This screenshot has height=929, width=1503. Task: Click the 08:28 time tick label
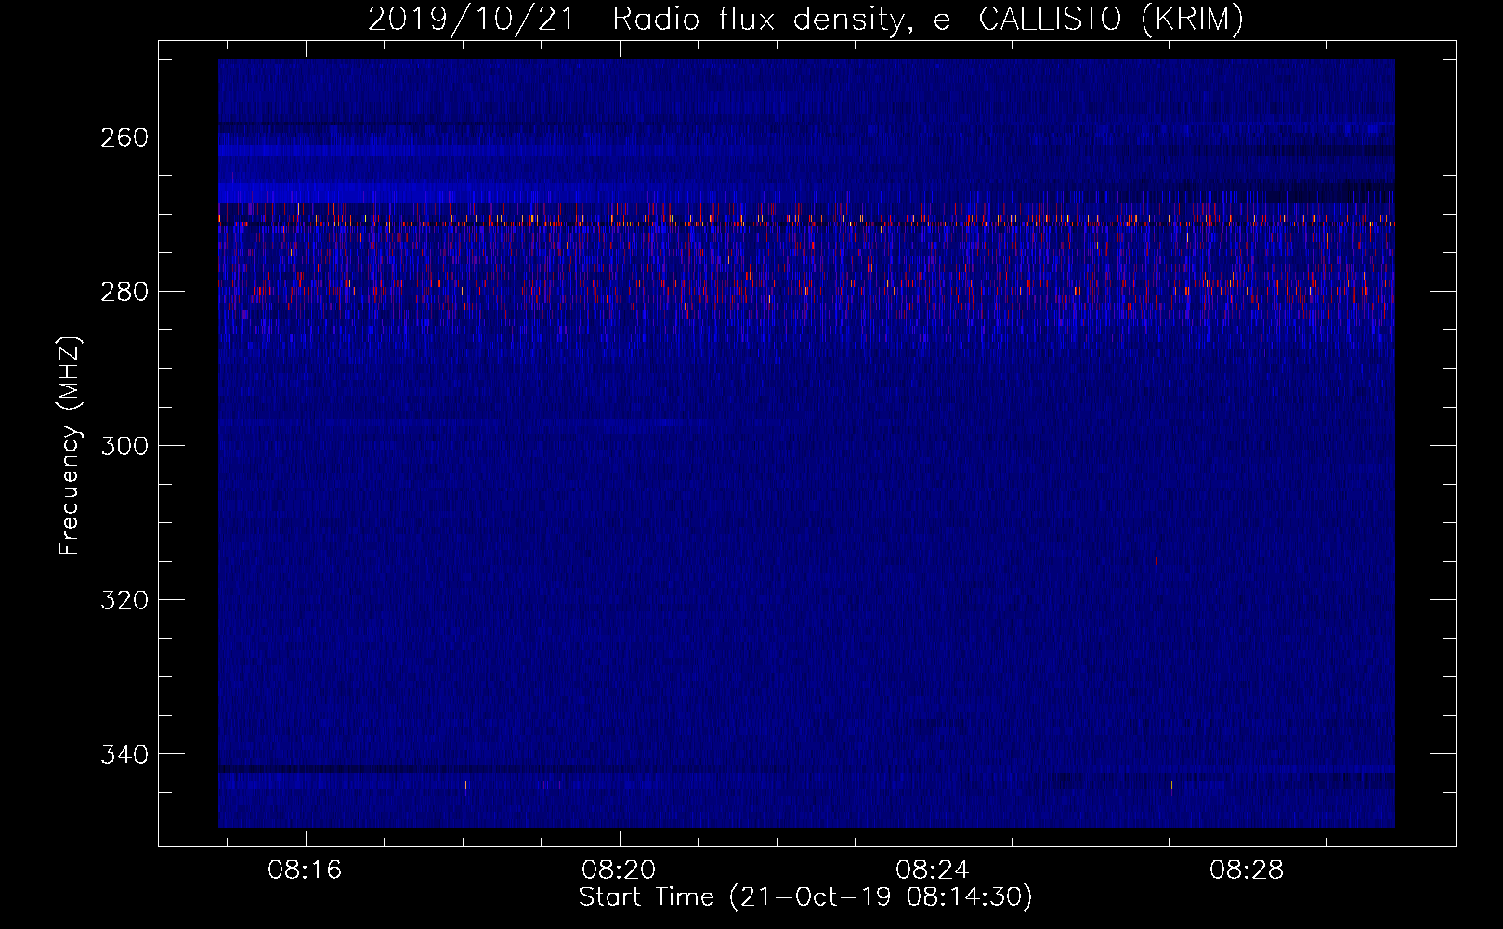[1247, 870]
